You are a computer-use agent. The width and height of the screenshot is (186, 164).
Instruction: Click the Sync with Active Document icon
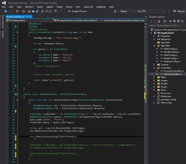[170, 21]
